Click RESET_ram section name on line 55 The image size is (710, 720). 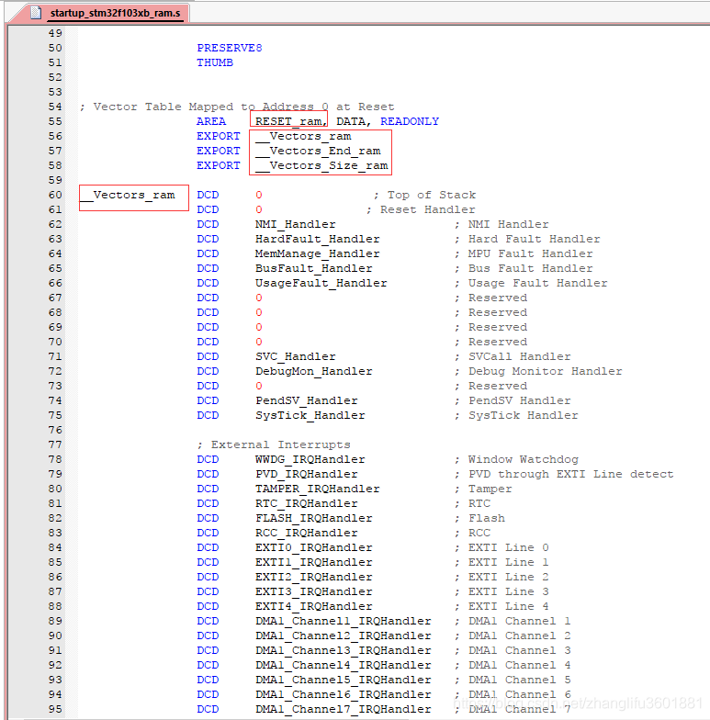pos(290,121)
